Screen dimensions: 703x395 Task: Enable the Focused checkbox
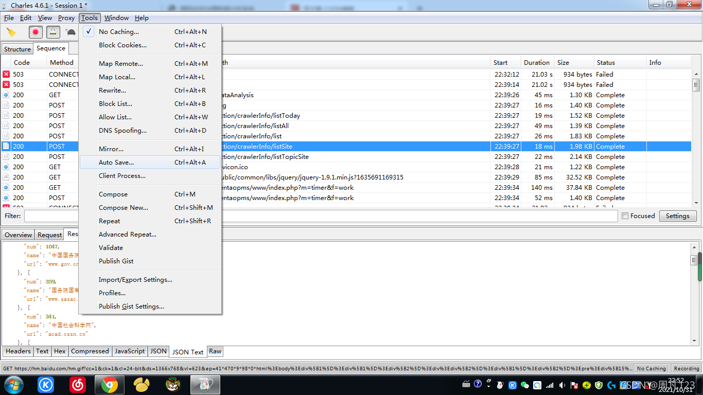pyautogui.click(x=625, y=216)
